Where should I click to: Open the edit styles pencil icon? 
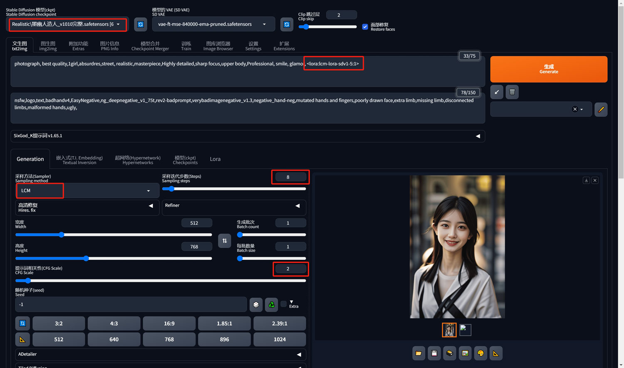(x=601, y=109)
